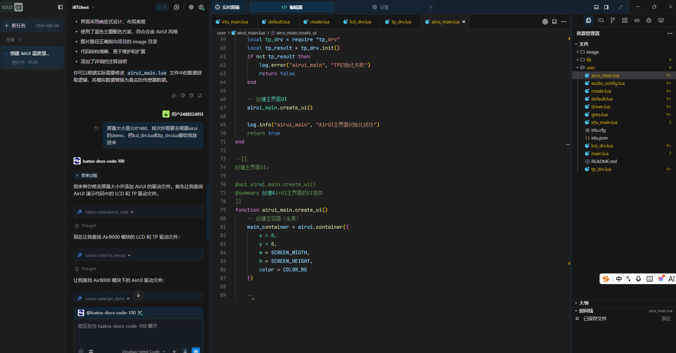Expand the luatos-code/list_demos tool call
676x353 pixels.
(138, 255)
